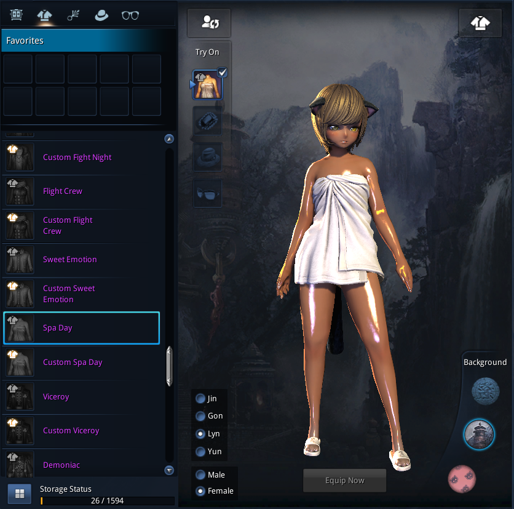The image size is (514, 509).
Task: Select Custom Flight Crew in the list
Action: click(x=81, y=225)
